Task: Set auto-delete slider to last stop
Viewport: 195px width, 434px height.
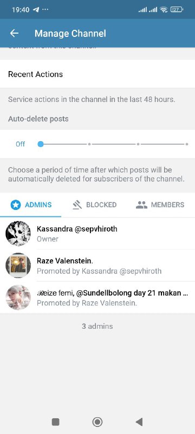Action: 187,144
